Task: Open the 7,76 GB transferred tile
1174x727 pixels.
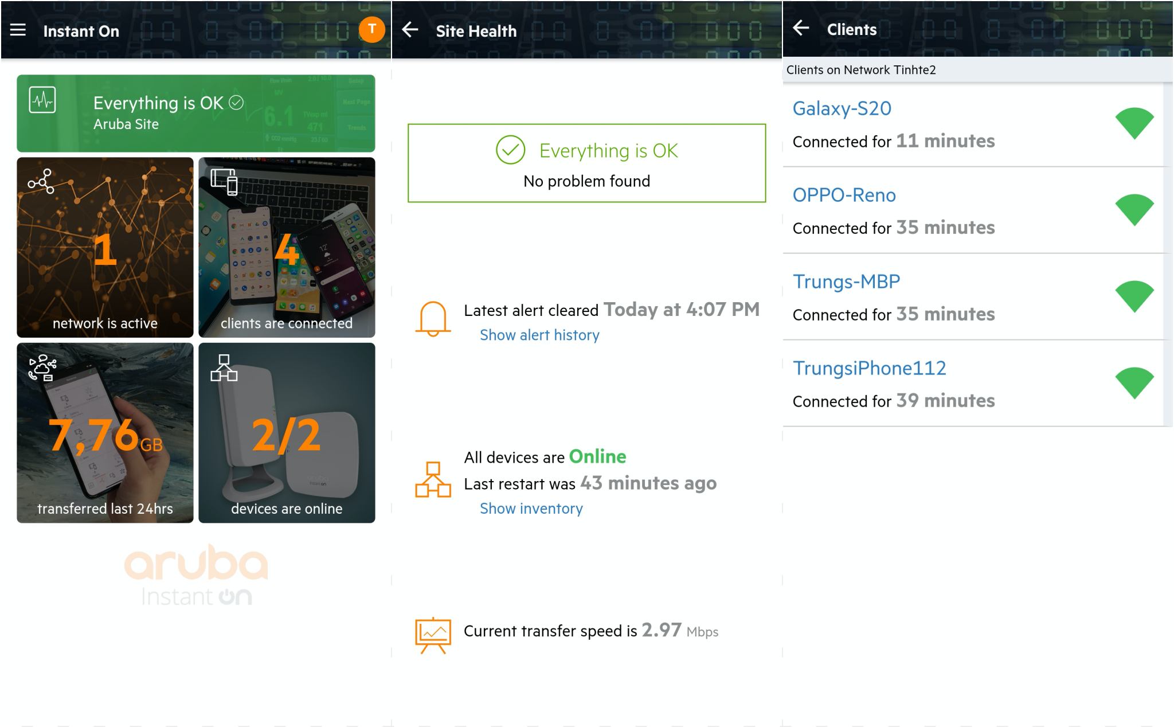Action: click(105, 433)
